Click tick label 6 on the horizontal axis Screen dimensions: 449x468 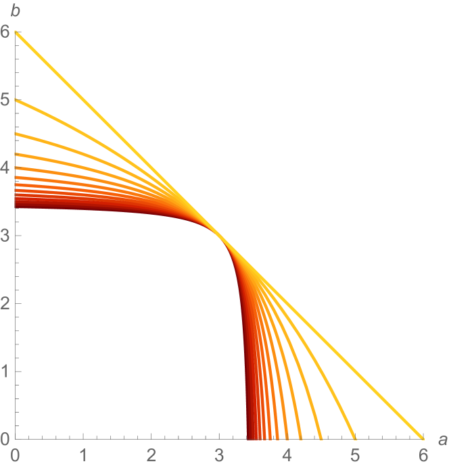(x=423, y=454)
